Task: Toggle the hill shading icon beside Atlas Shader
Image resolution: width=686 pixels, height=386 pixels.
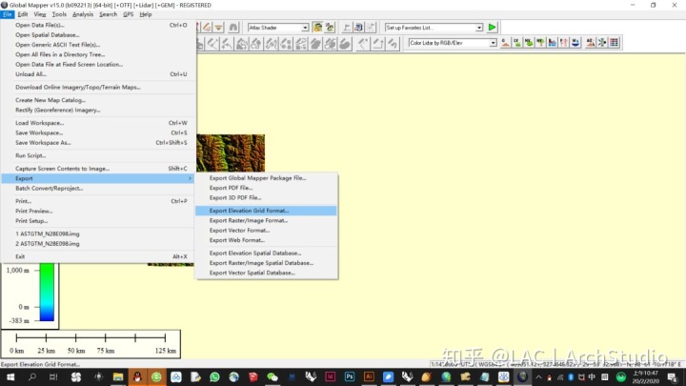Action: [x=318, y=28]
